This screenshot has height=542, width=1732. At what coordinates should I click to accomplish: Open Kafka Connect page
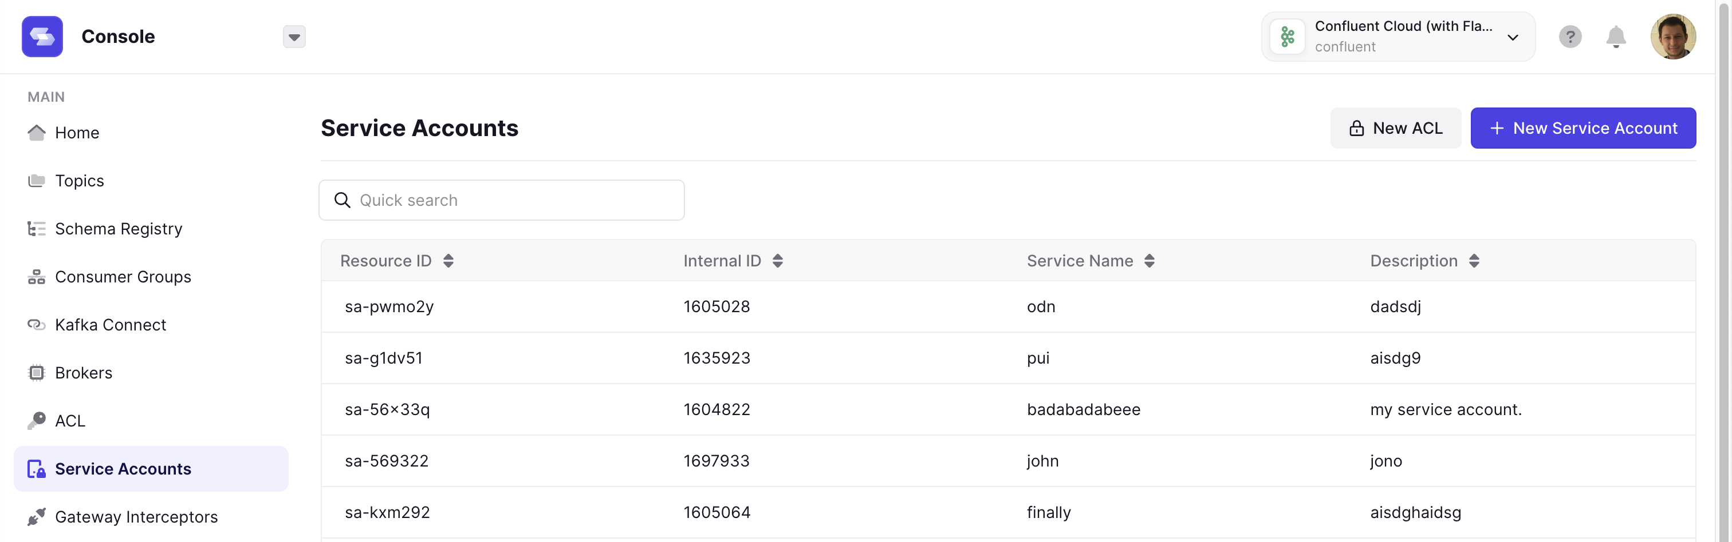pos(151,325)
